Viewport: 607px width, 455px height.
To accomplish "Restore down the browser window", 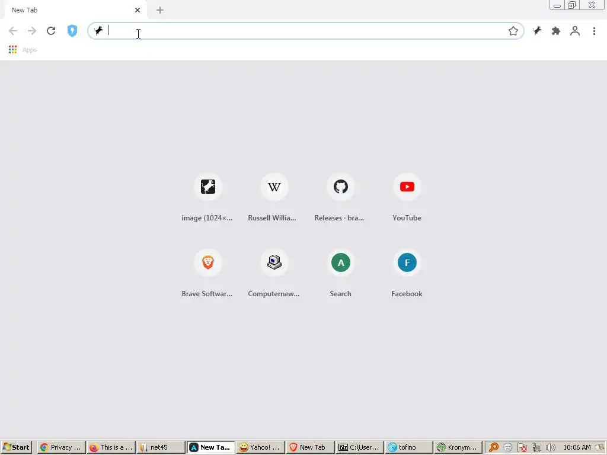I will click(572, 5).
